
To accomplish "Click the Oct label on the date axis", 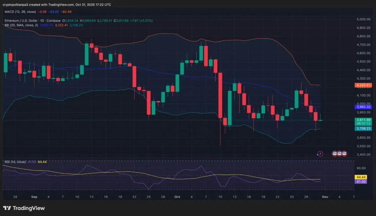I will coord(178,197).
